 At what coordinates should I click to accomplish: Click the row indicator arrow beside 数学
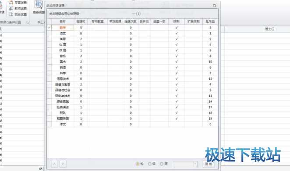49,28
